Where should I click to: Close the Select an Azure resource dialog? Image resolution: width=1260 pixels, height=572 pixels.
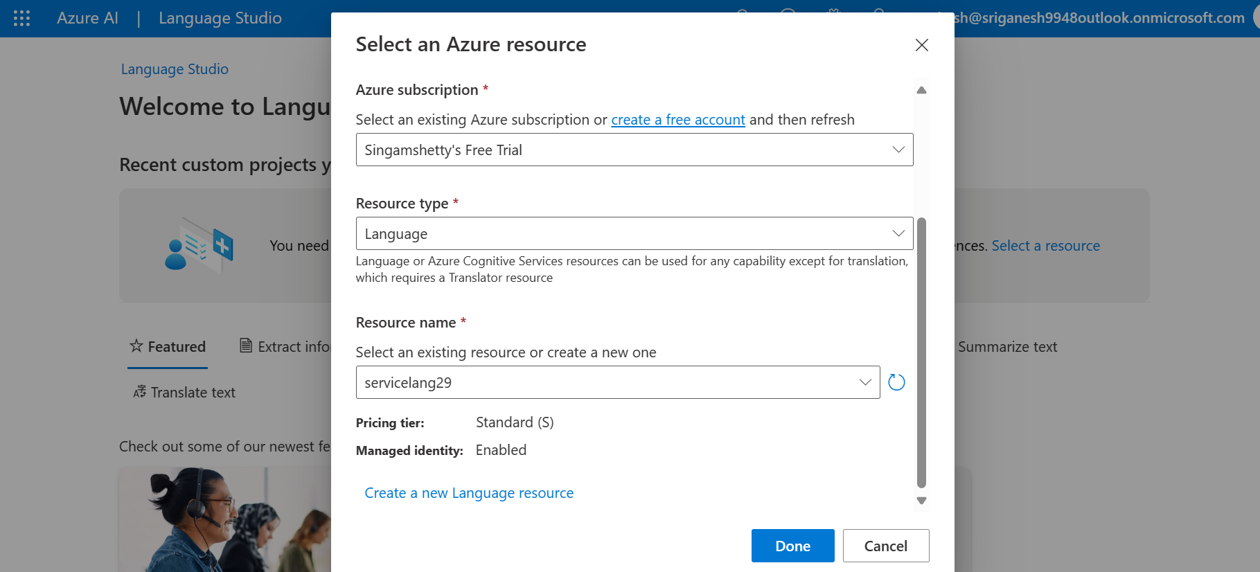tap(921, 45)
